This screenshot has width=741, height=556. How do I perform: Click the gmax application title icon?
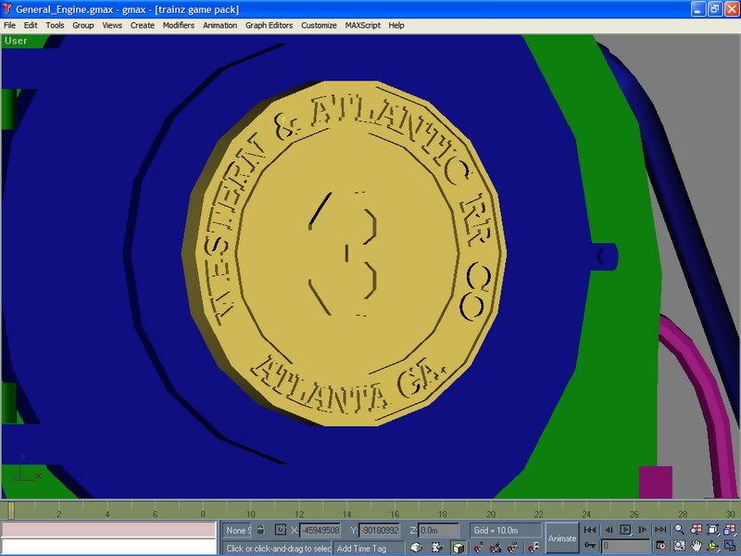click(x=7, y=9)
